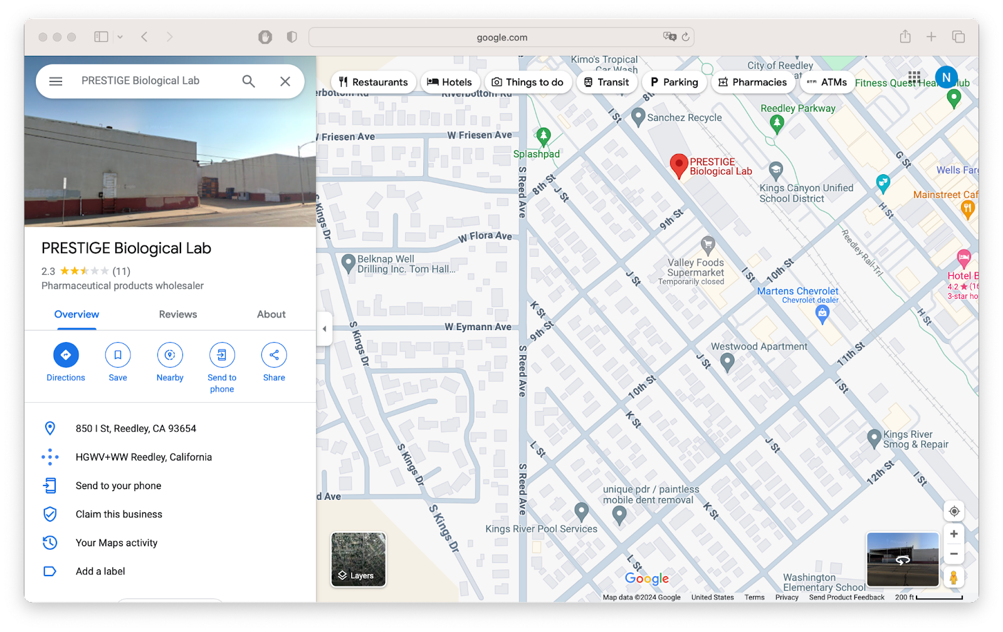Open the Google apps grid
1003x632 pixels.
coord(915,78)
